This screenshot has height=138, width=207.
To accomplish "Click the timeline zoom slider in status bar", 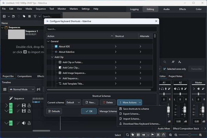I will pos(188,135).
